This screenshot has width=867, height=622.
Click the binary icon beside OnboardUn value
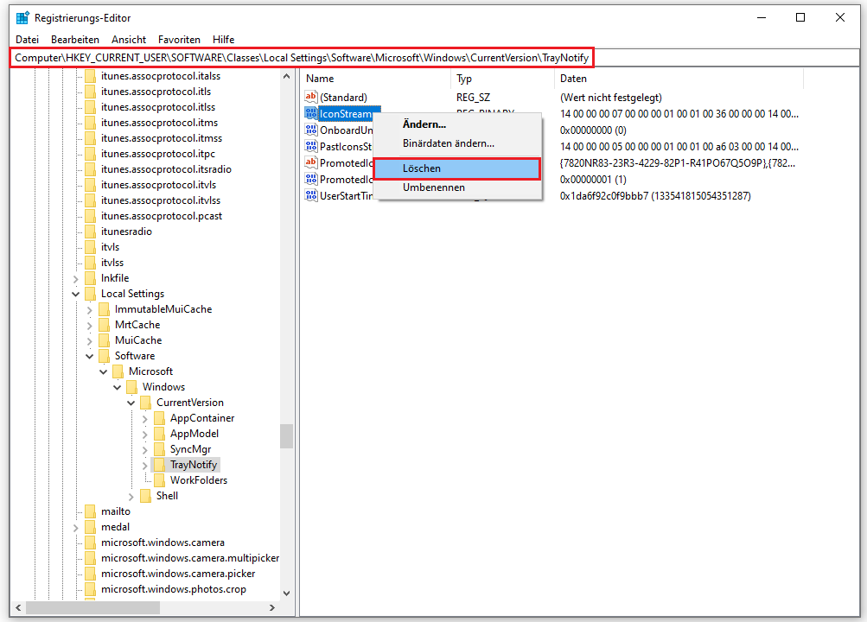[x=311, y=130]
